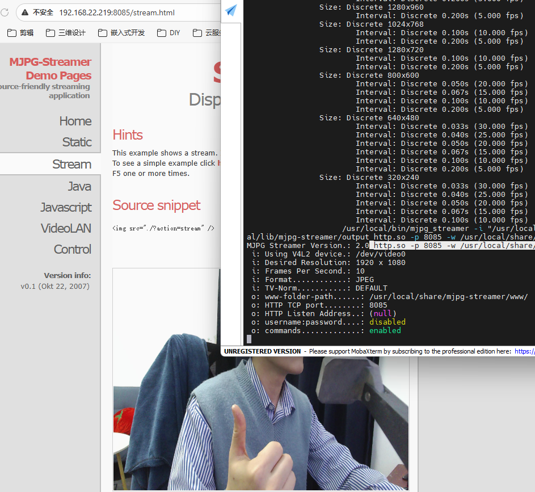Open the Control page in sidebar

coord(72,250)
